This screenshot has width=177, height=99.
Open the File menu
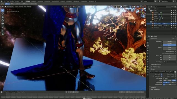tap(4, 1)
